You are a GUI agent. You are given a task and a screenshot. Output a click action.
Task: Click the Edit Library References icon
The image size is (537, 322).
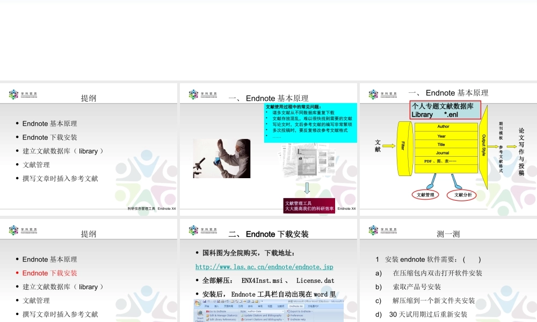(x=221, y=320)
